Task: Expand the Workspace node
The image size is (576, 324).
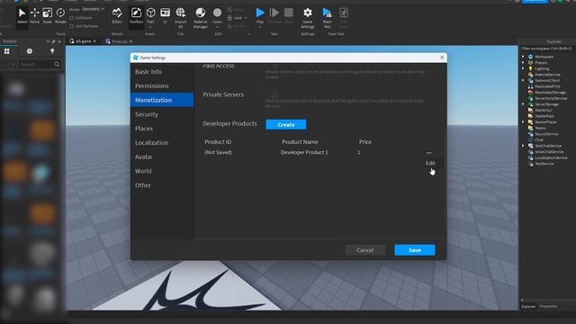Action: [523, 57]
